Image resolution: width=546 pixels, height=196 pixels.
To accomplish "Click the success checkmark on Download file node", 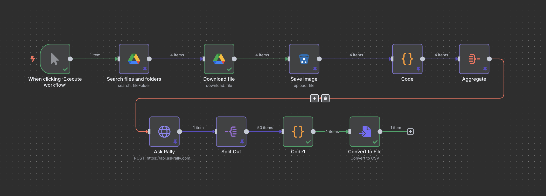I will 229,69.
